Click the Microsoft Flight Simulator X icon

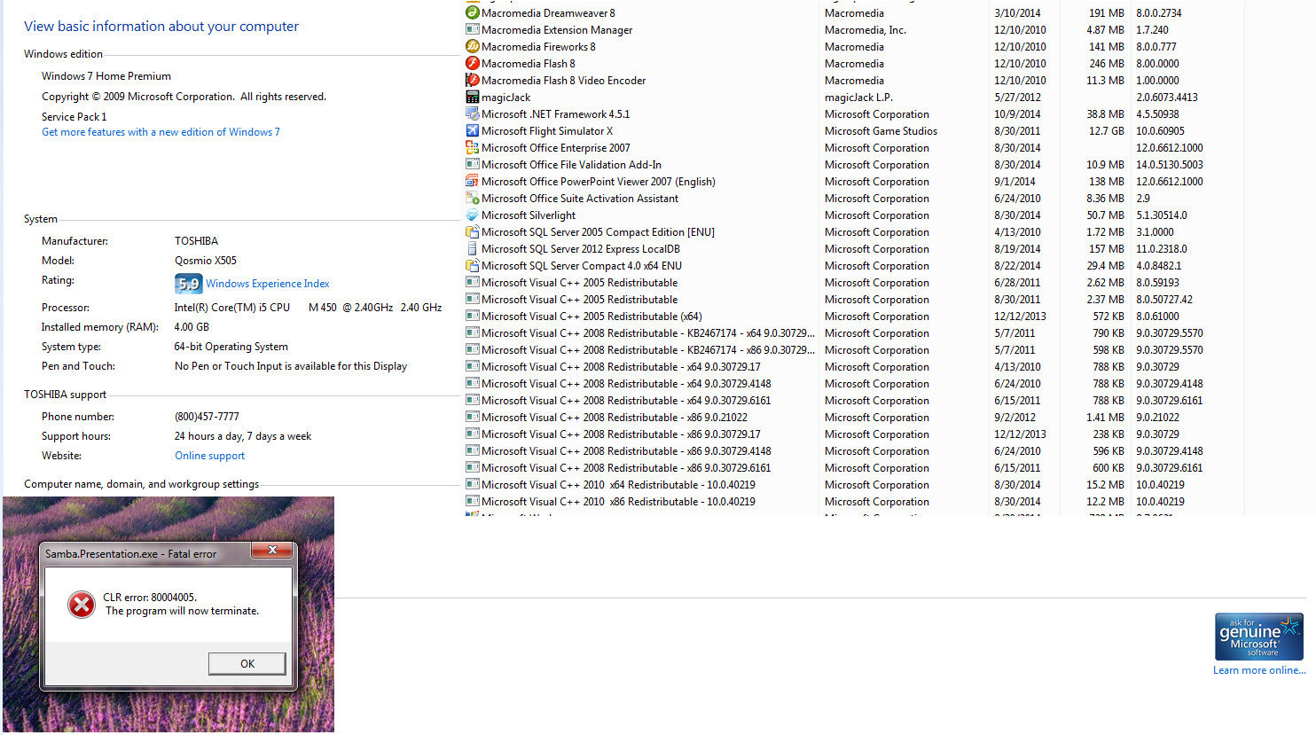pos(473,130)
